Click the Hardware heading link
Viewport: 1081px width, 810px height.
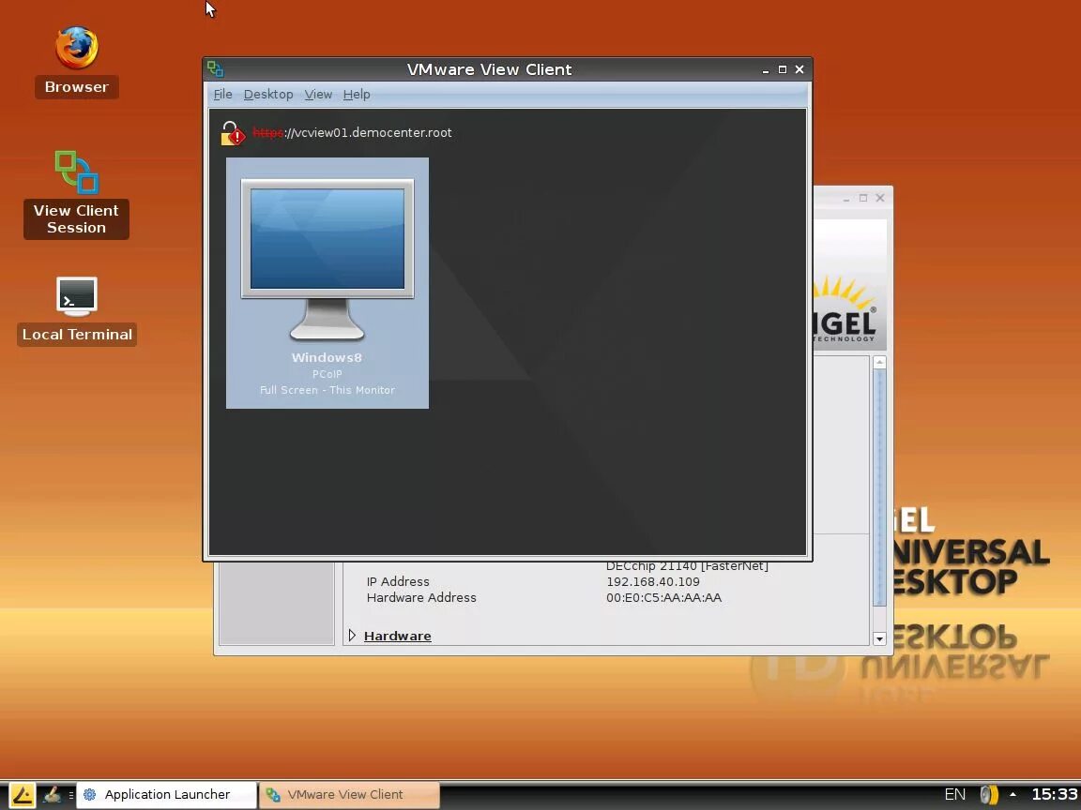[398, 636]
